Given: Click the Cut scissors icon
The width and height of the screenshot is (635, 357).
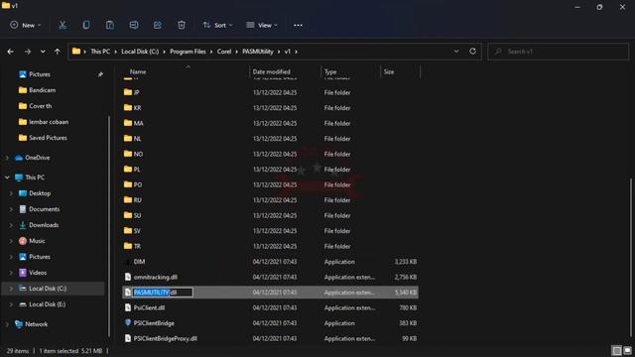Looking at the screenshot, I should tap(63, 25).
